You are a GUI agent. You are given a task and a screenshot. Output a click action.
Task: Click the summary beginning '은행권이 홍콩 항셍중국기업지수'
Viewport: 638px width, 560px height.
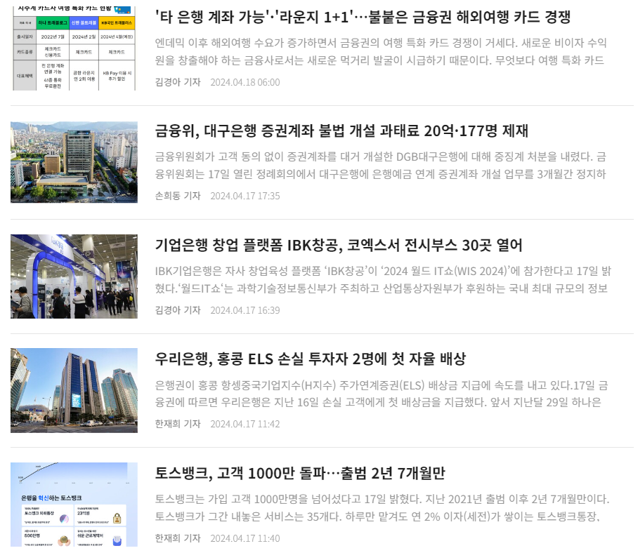pyautogui.click(x=382, y=394)
